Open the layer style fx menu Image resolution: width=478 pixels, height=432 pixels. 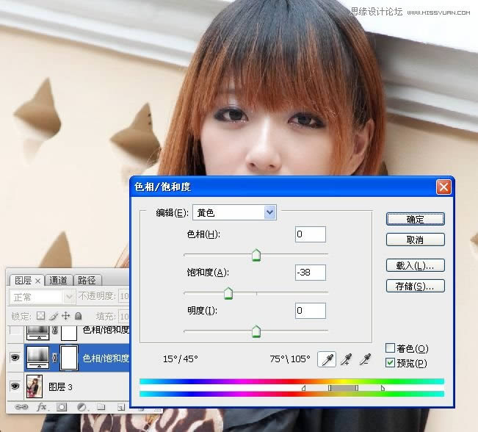(x=42, y=406)
